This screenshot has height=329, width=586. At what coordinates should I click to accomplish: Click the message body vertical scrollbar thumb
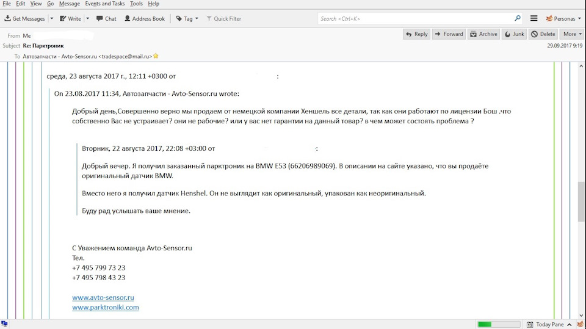point(581,201)
